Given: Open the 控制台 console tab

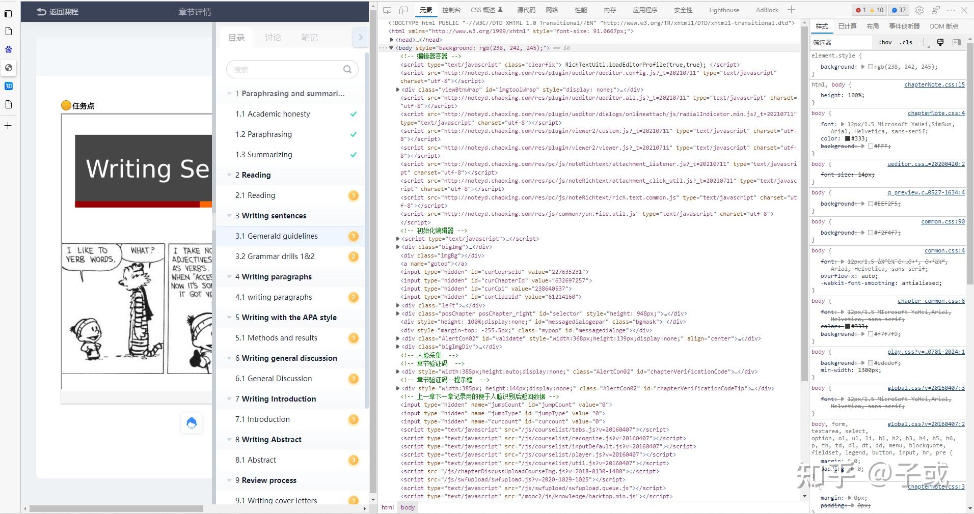Looking at the screenshot, I should point(451,10).
